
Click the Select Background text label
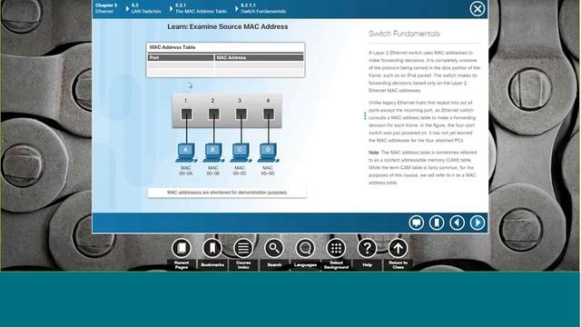coord(336,264)
